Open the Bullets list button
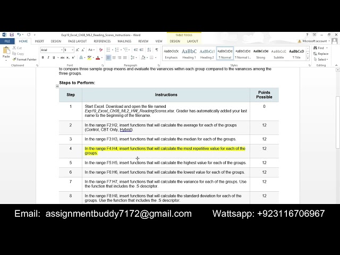This screenshot has height=255, width=340. [x=108, y=50]
